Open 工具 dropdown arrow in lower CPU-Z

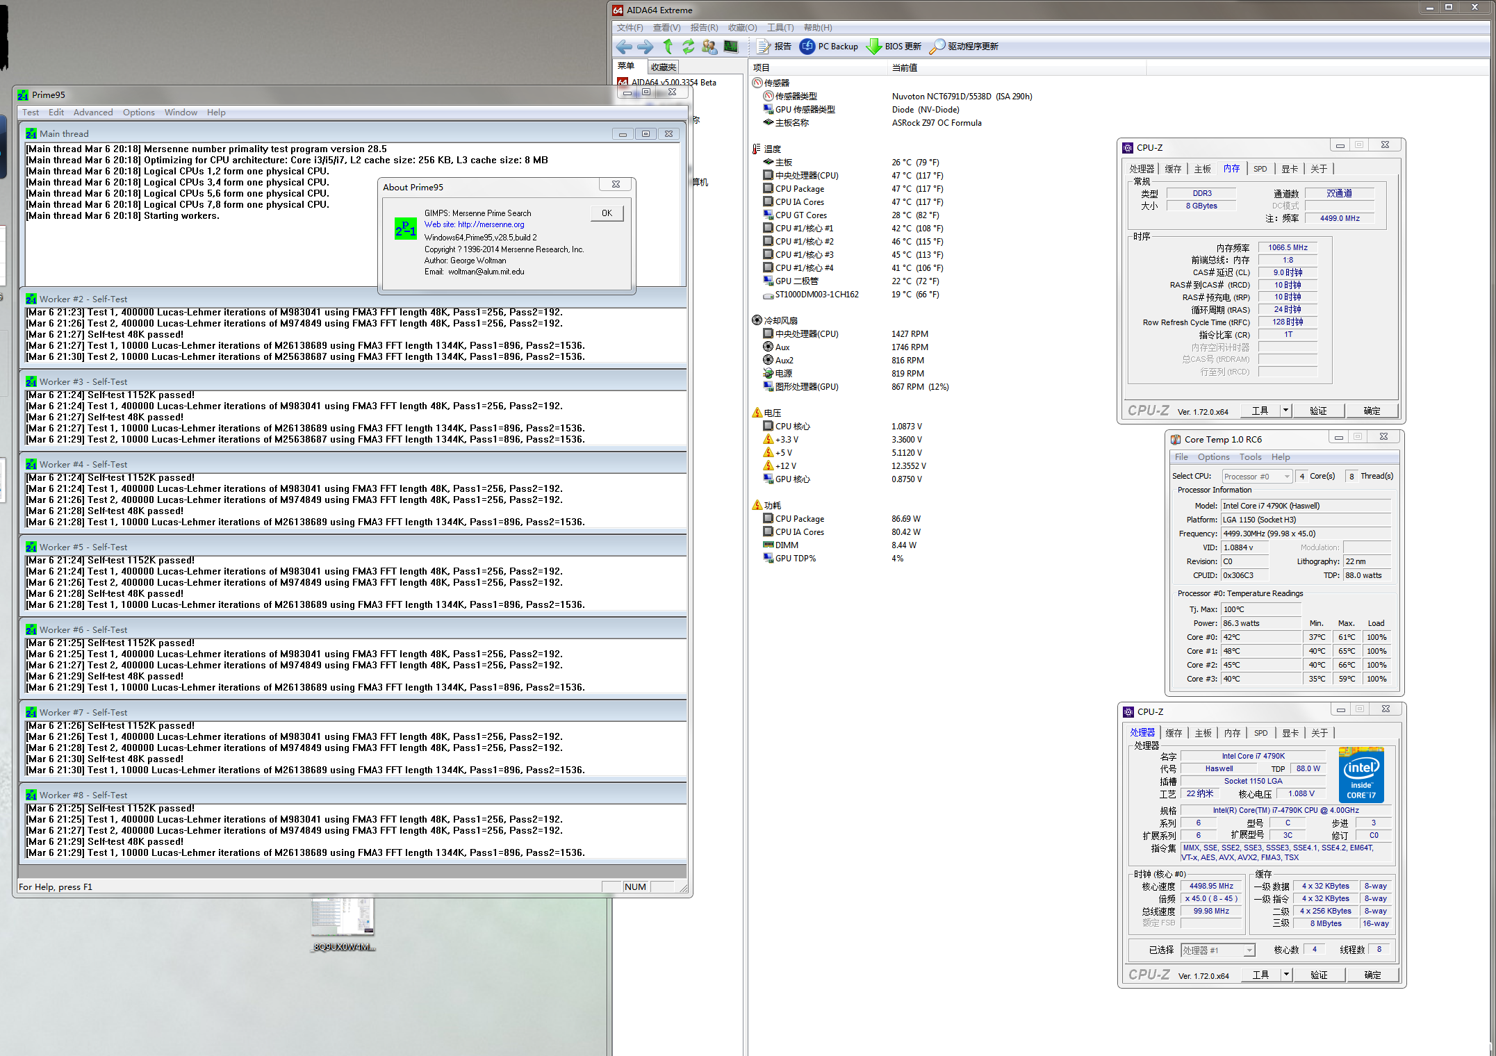(1286, 974)
